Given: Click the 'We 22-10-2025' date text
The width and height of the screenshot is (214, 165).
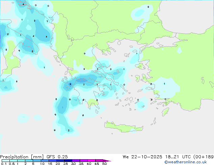Looking at the screenshot, I should coord(142,157).
